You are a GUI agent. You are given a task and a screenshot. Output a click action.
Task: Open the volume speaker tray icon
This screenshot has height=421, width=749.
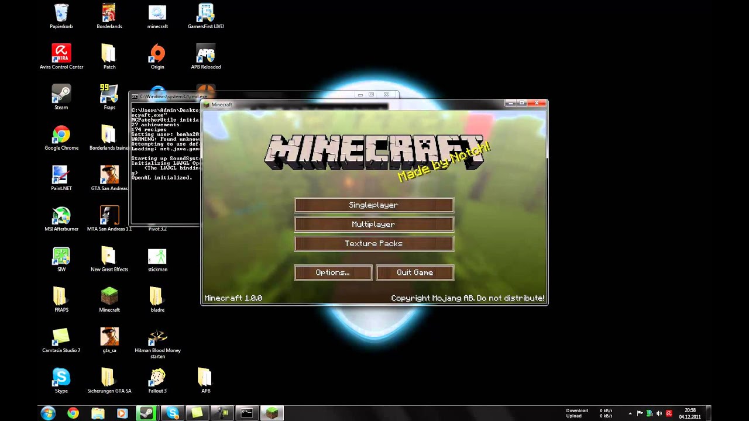[659, 413]
